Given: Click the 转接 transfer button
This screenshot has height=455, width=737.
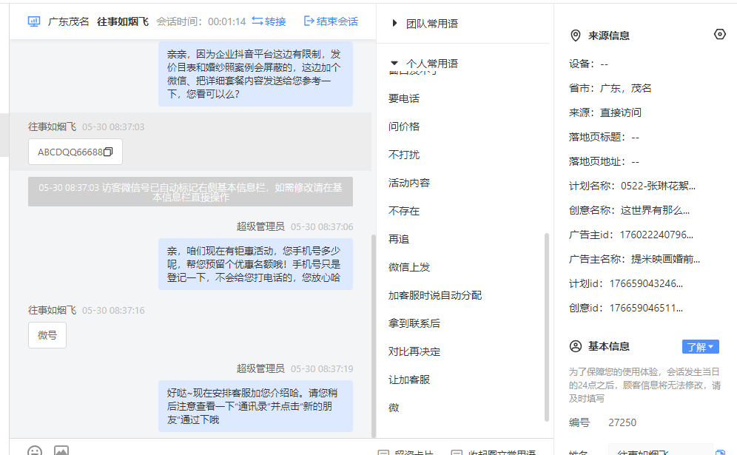Looking at the screenshot, I should 269,21.
